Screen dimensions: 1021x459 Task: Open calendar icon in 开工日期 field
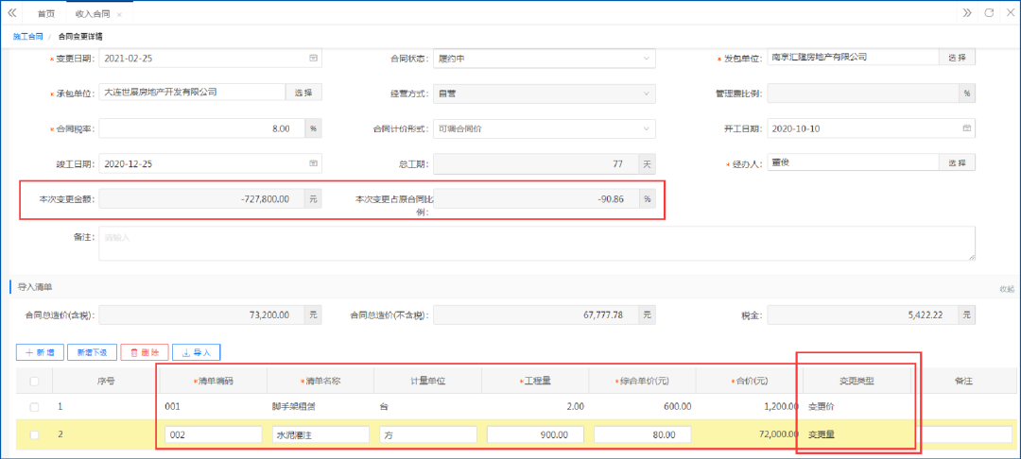point(966,128)
